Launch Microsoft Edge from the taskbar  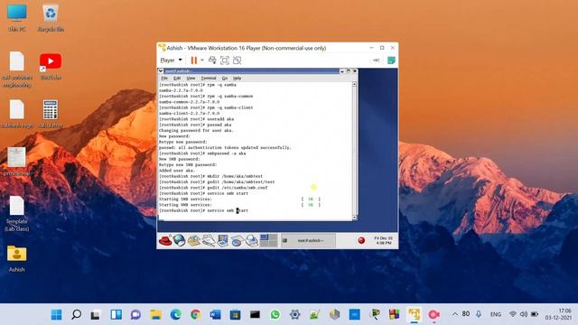[x=175, y=315]
